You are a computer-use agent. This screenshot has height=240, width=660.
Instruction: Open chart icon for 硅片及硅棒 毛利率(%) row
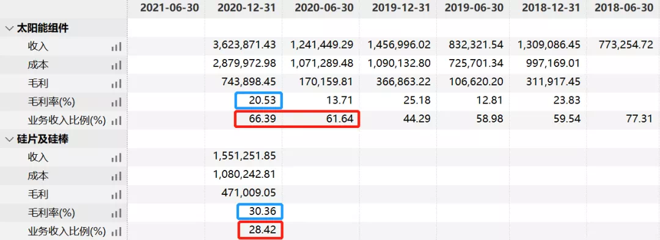pos(117,213)
